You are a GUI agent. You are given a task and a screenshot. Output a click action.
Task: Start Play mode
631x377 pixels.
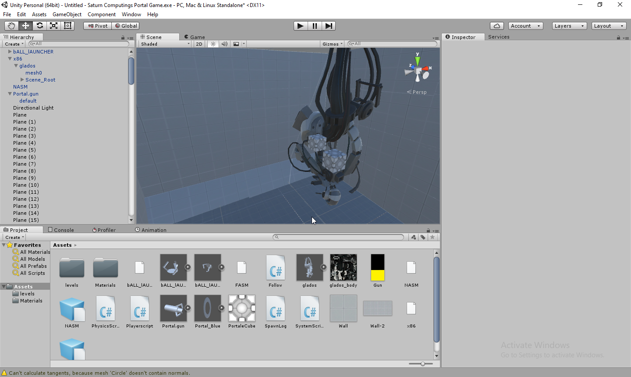[x=301, y=26]
